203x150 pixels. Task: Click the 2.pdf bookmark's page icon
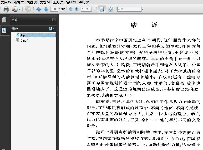(x=18, y=40)
